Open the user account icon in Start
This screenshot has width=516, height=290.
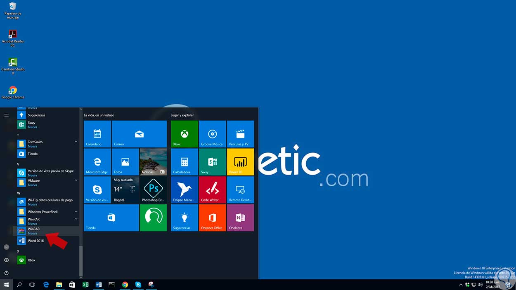[6, 247]
